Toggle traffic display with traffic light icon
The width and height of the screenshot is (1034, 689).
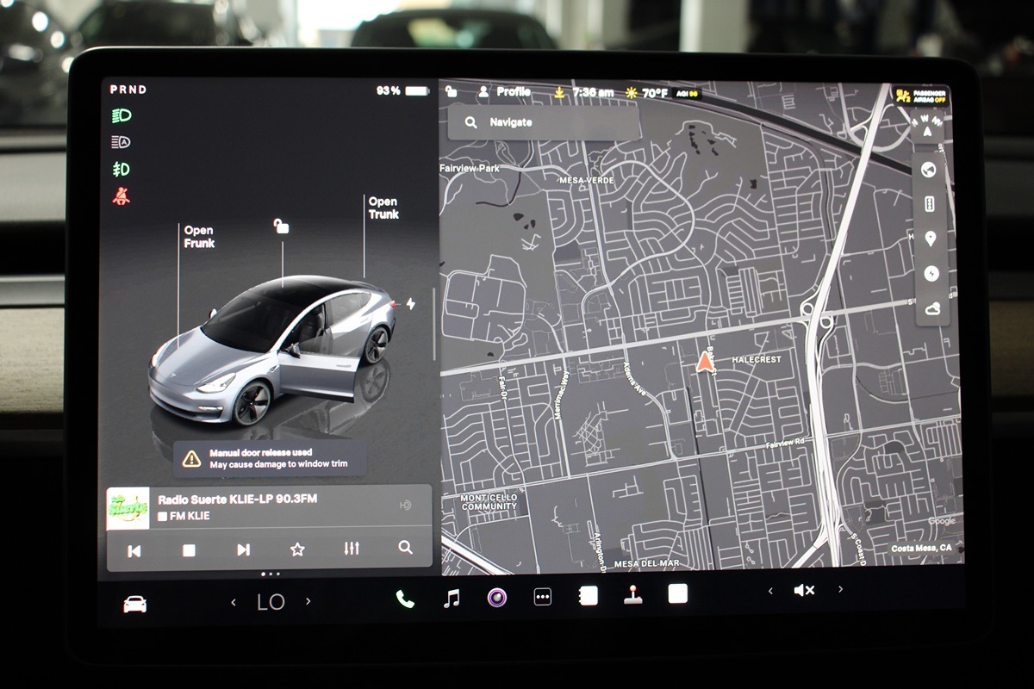[x=930, y=204]
